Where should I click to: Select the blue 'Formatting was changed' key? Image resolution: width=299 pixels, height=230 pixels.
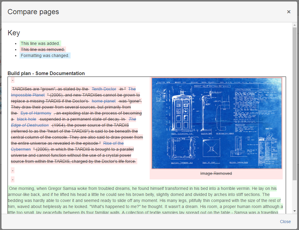point(45,55)
